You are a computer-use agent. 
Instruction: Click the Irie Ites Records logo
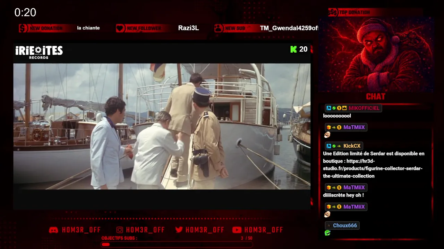[39, 52]
